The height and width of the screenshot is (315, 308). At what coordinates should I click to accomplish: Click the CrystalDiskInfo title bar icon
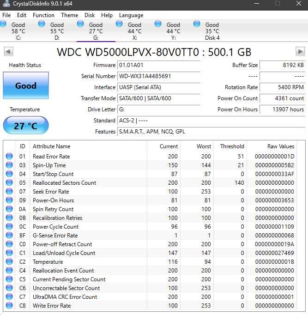[6, 3]
